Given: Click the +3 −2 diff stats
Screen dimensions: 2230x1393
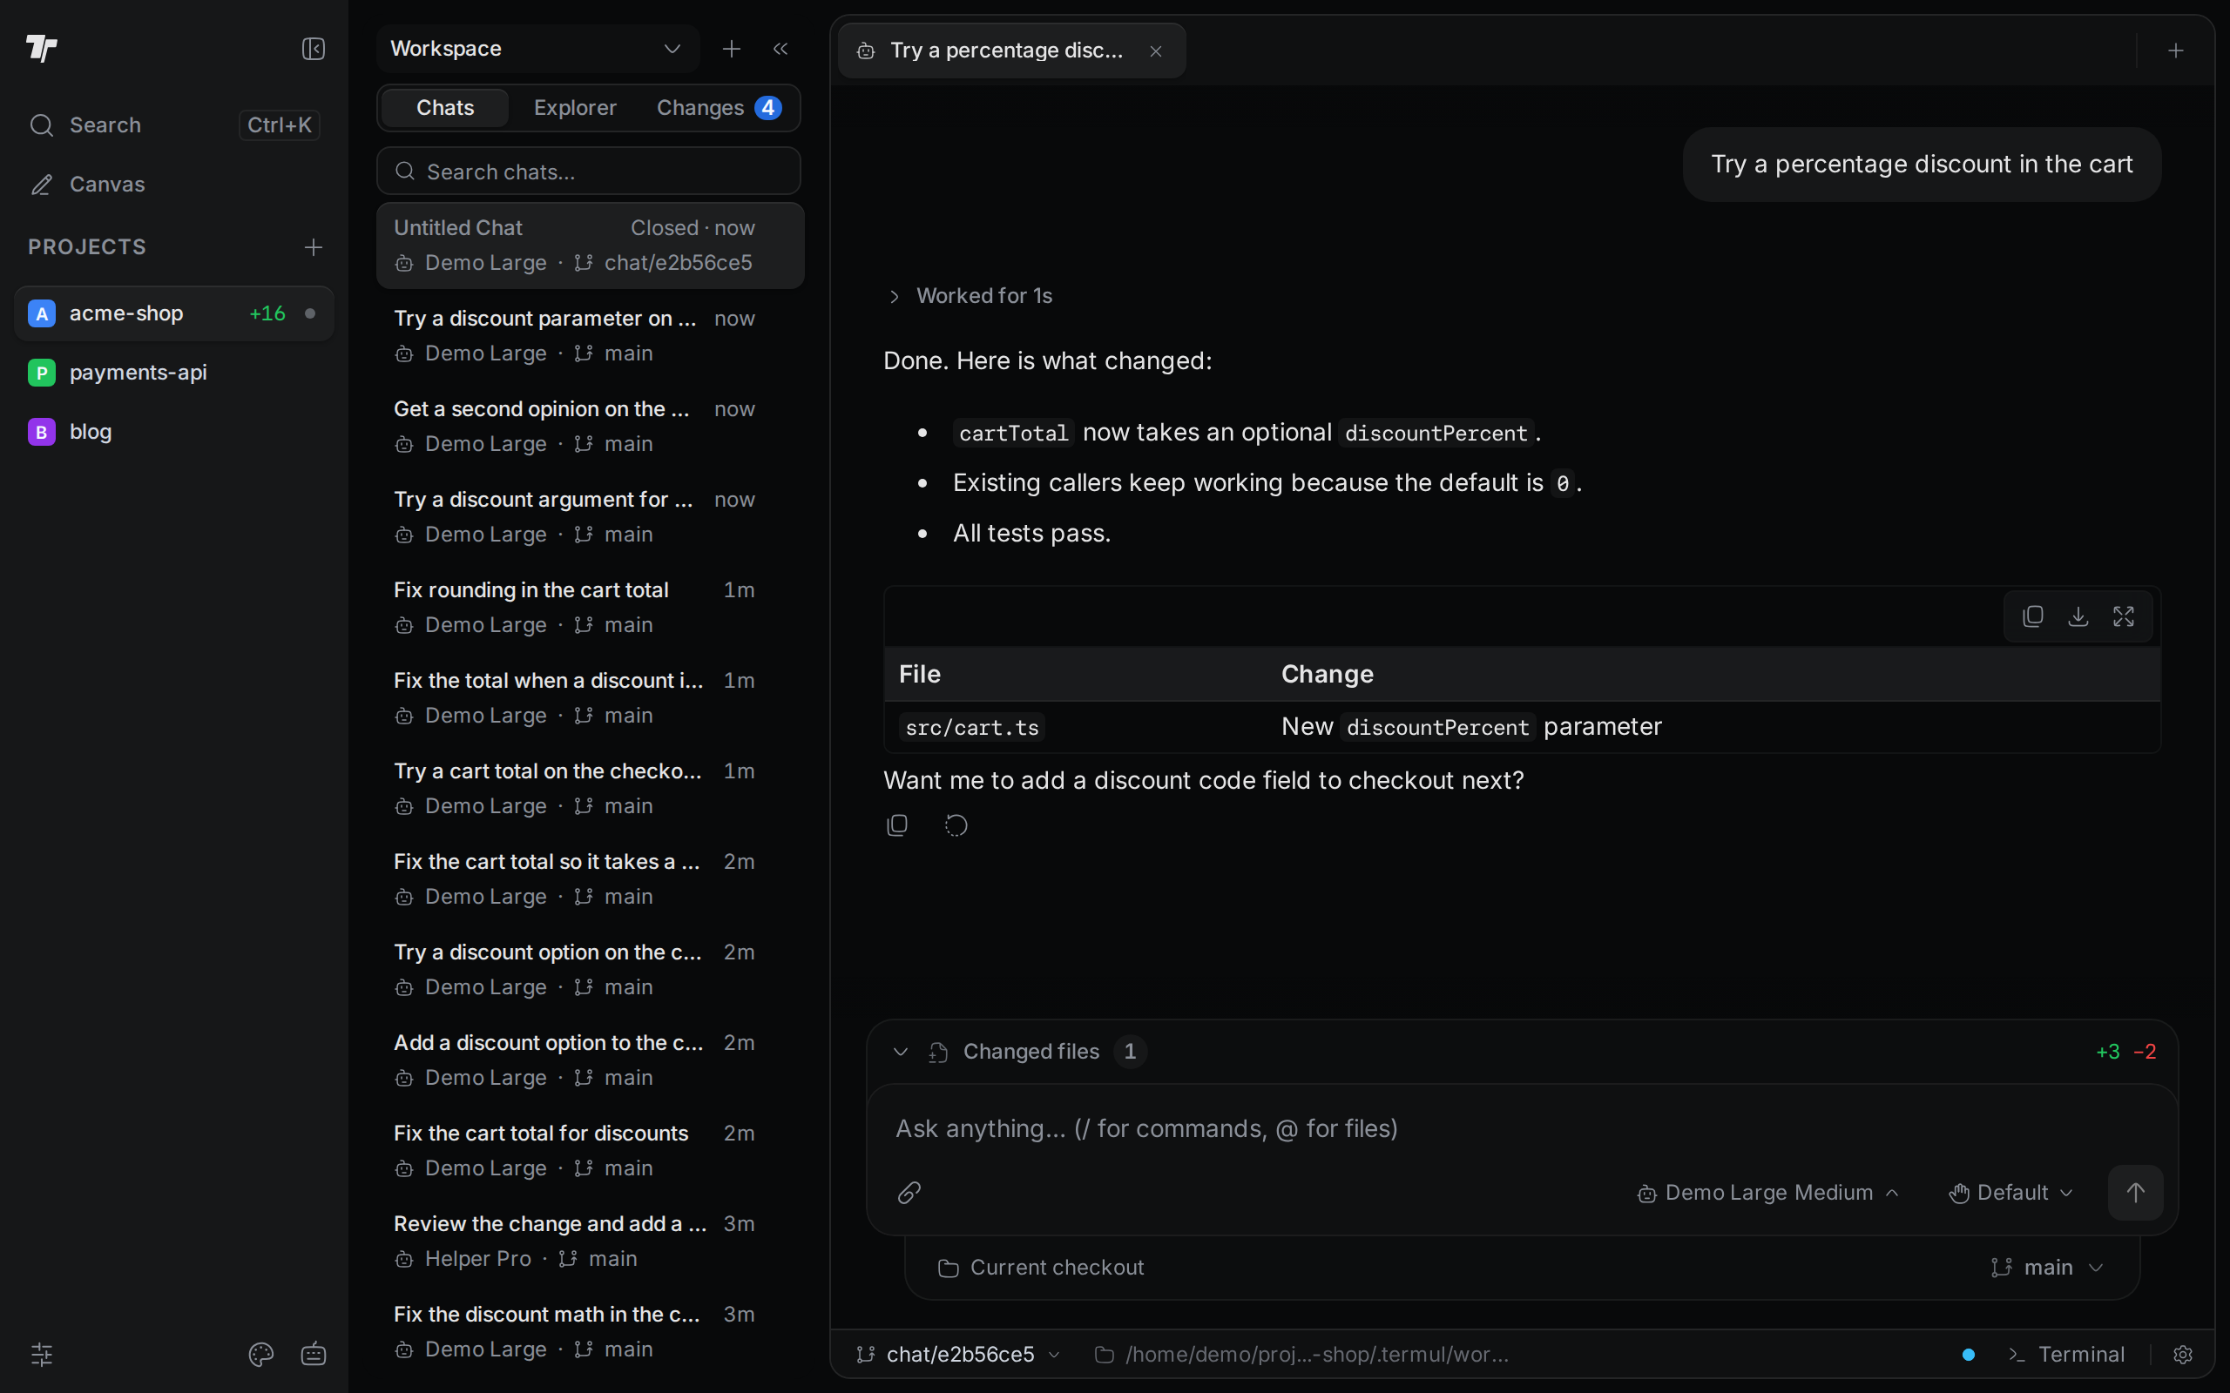Looking at the screenshot, I should (x=2125, y=1052).
